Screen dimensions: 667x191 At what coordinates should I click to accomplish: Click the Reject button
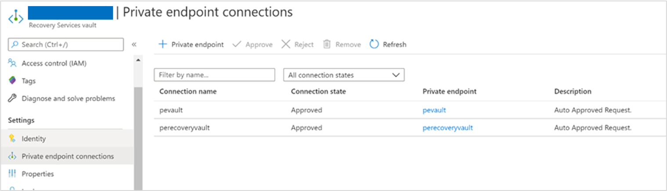point(297,44)
